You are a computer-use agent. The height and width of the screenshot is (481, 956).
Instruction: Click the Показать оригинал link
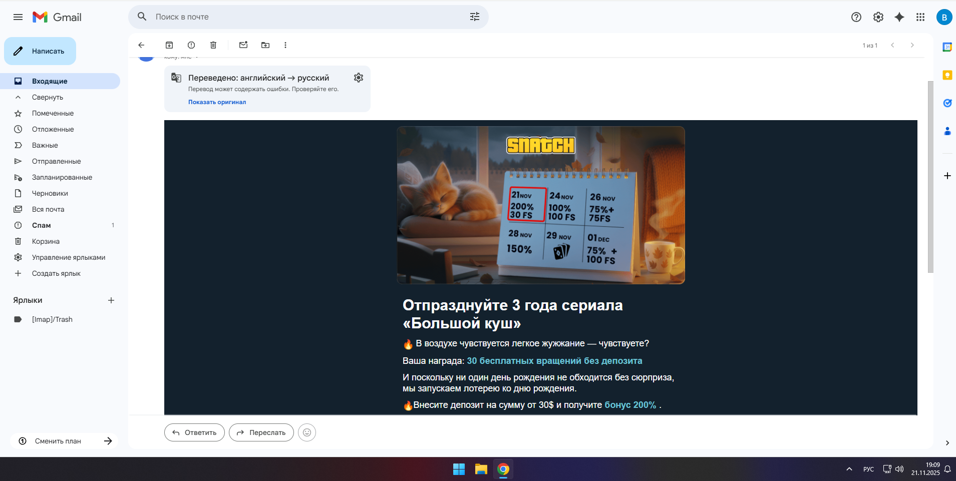pyautogui.click(x=217, y=102)
